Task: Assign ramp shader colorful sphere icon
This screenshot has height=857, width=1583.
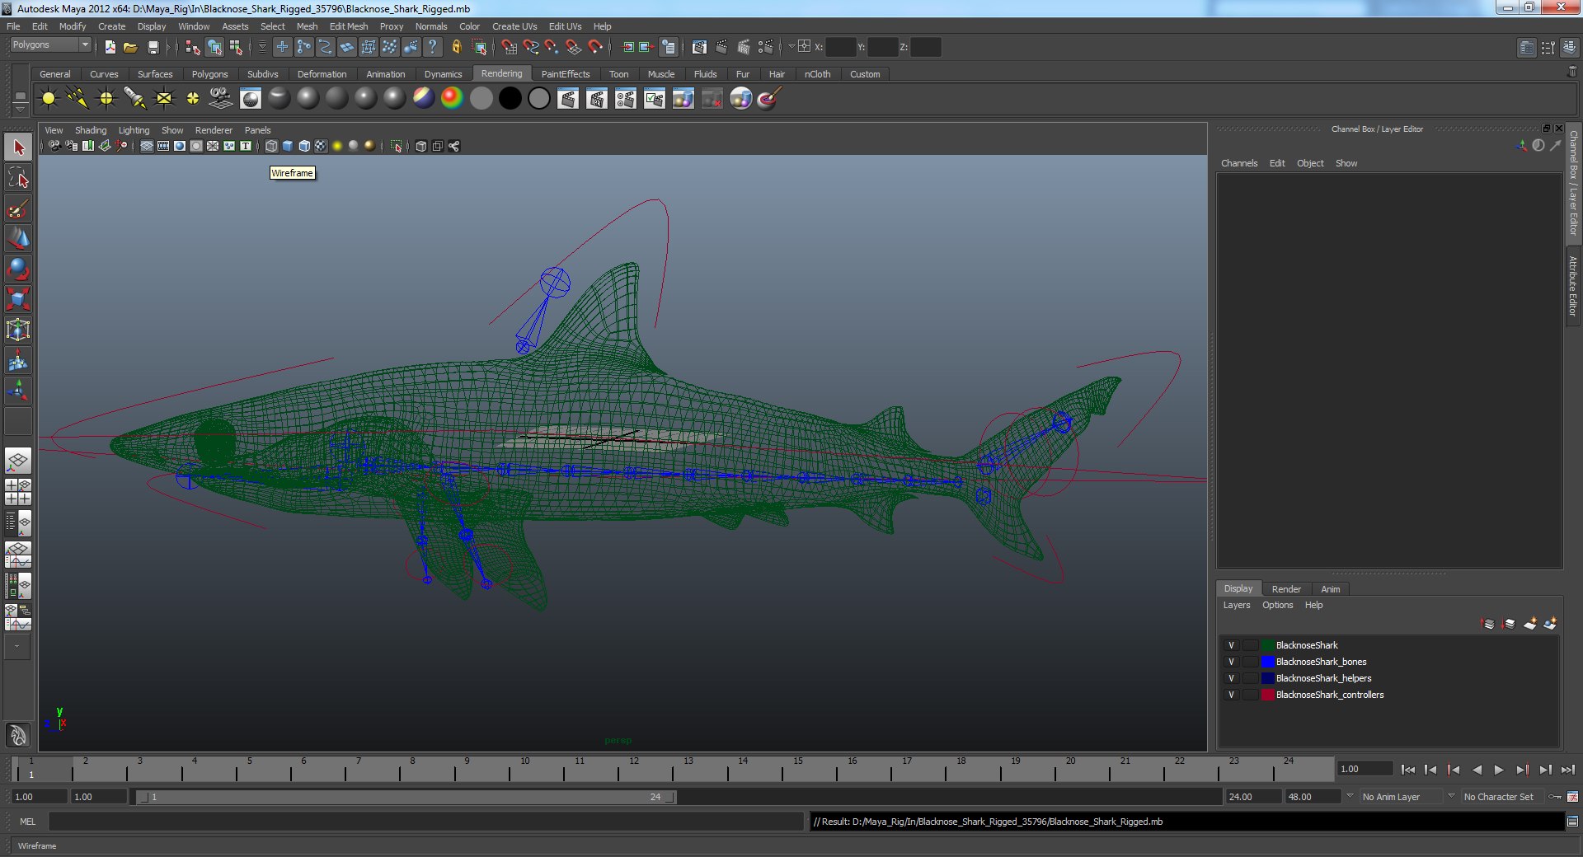Action: 452,99
